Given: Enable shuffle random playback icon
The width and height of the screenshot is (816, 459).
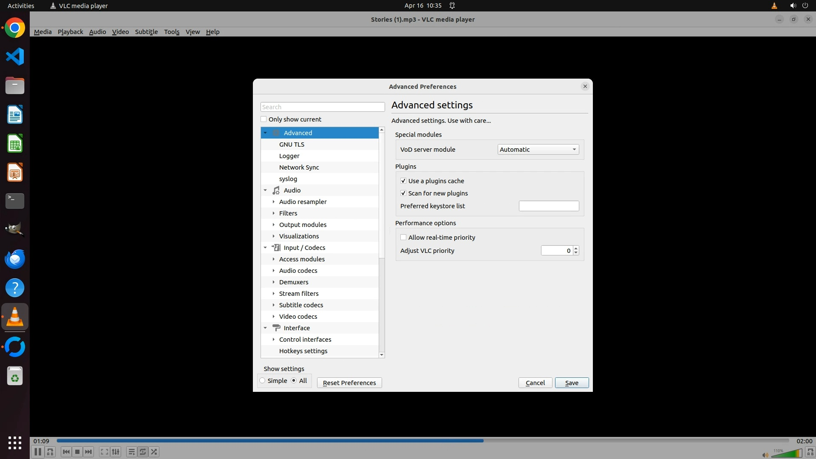Looking at the screenshot, I should coord(154,452).
